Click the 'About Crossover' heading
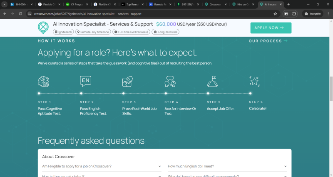The height and width of the screenshot is (177, 333). tap(58, 157)
